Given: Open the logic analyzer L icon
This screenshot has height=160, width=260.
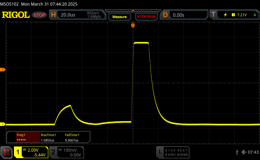Looking at the screenshot, I should [160, 152].
